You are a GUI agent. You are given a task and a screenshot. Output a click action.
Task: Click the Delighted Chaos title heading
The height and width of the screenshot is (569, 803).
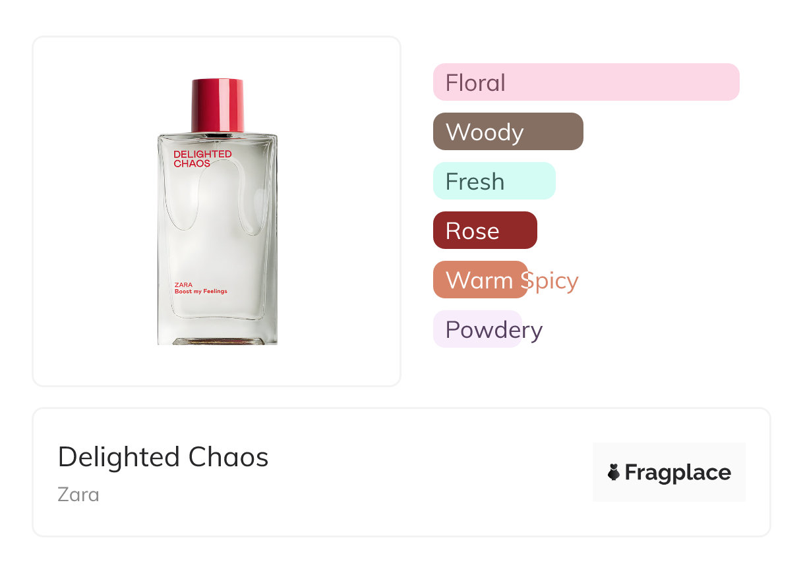[163, 456]
